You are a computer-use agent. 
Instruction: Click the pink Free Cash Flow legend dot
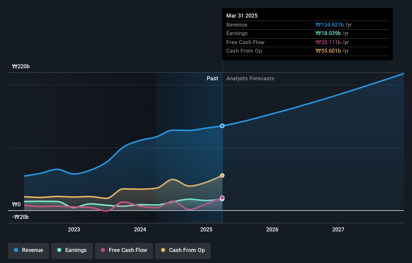click(x=103, y=250)
